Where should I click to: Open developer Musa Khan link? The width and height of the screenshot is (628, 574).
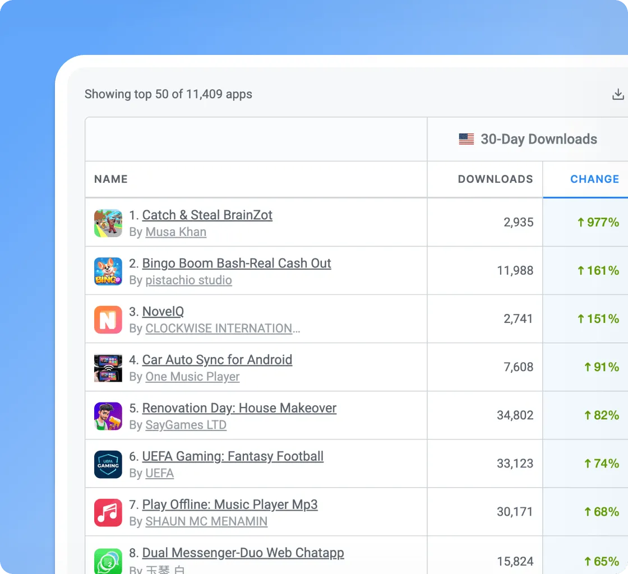(x=176, y=232)
